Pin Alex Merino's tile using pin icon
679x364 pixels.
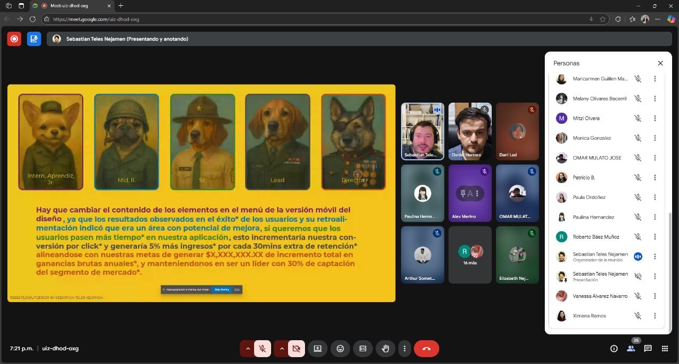coord(463,194)
